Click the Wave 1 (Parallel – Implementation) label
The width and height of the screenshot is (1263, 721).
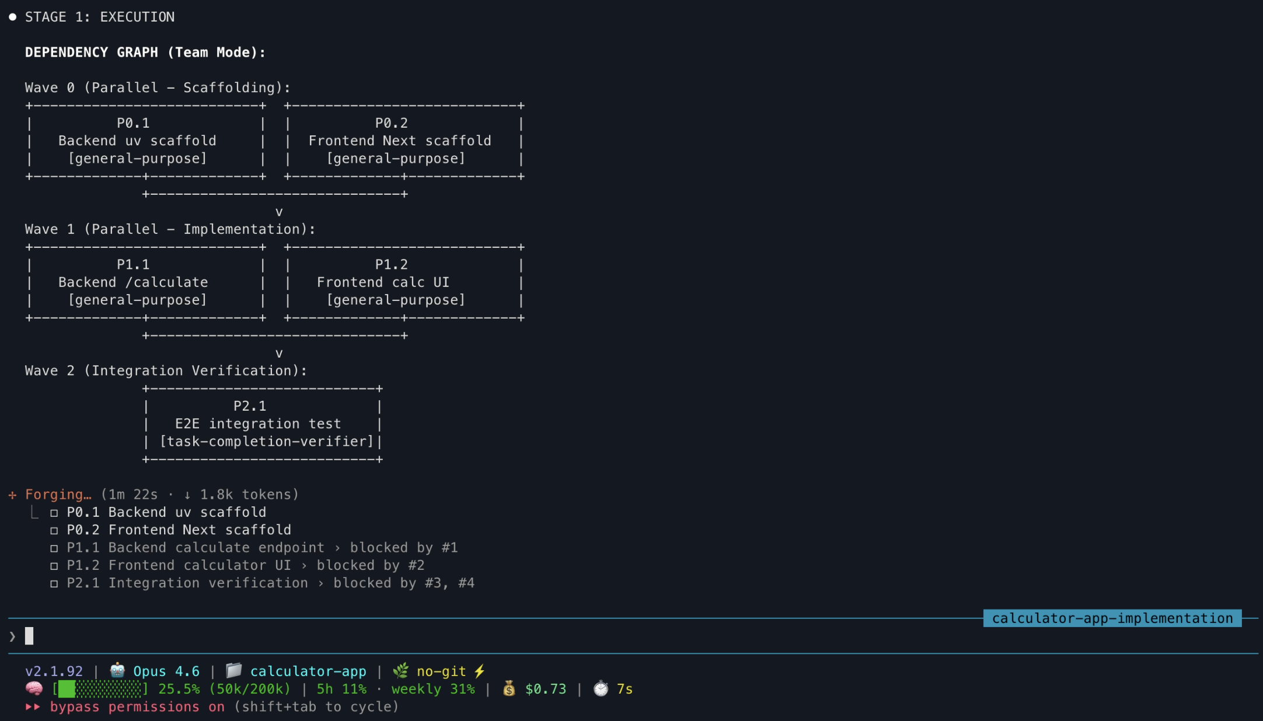(170, 229)
